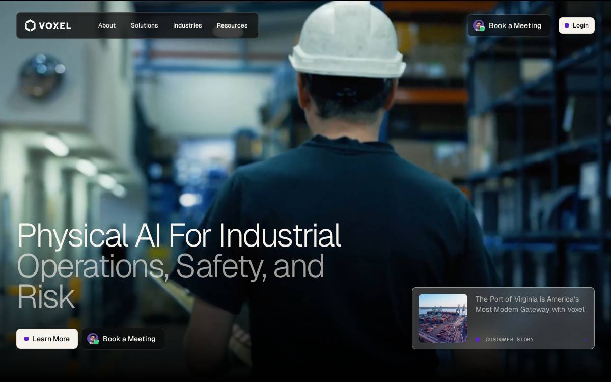Open the Port of Virginia story thumbnail
This screenshot has width=611, height=382.
(443, 318)
